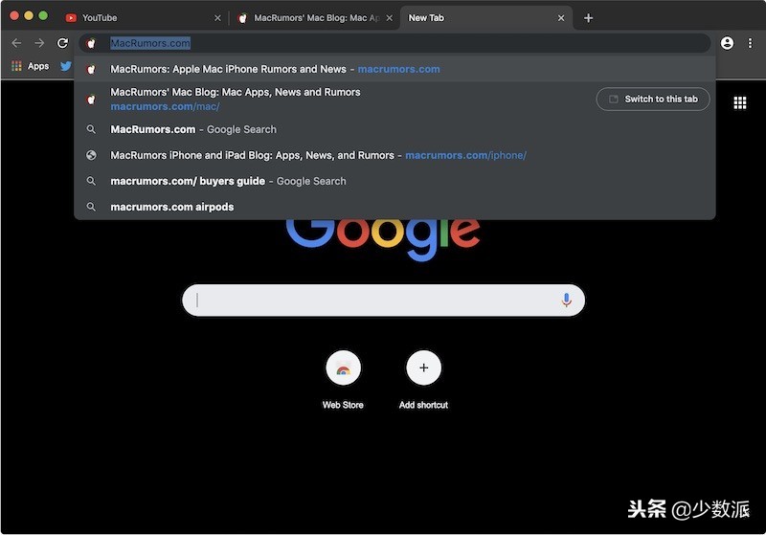The width and height of the screenshot is (766, 535).
Task: Select macrumors.com/ buyers guide search suggestion
Action: 394,181
